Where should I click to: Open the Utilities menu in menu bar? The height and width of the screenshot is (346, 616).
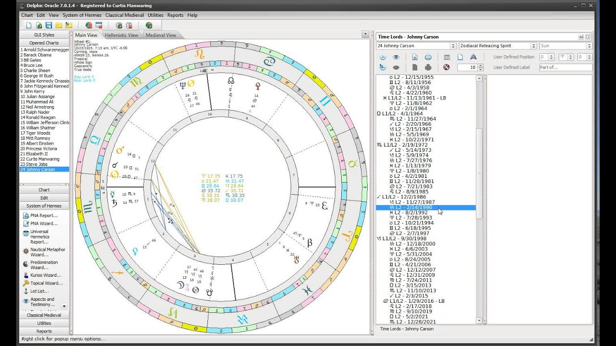point(155,15)
